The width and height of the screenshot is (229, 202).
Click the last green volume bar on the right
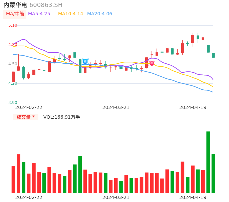coord(213,173)
